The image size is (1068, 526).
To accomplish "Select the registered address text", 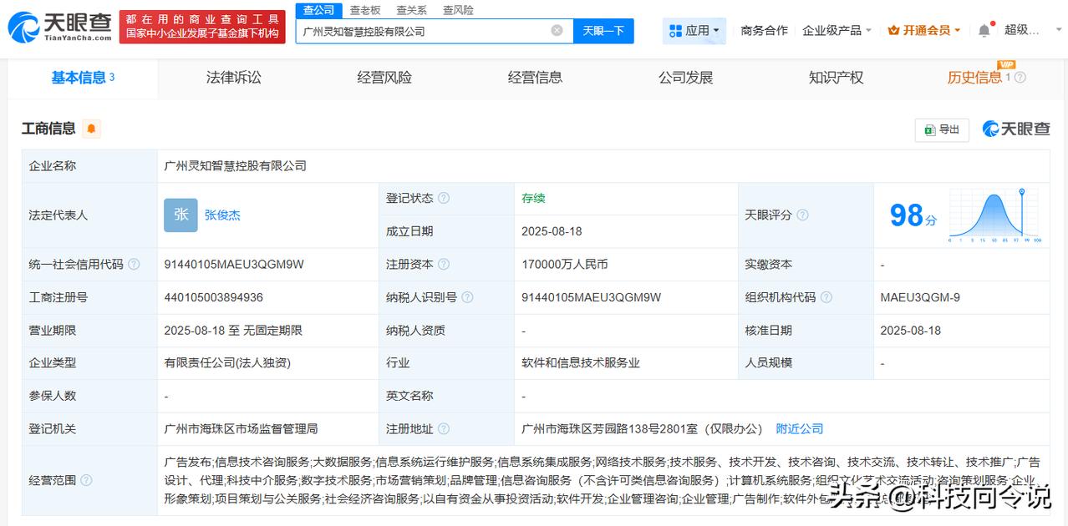I will (x=642, y=428).
